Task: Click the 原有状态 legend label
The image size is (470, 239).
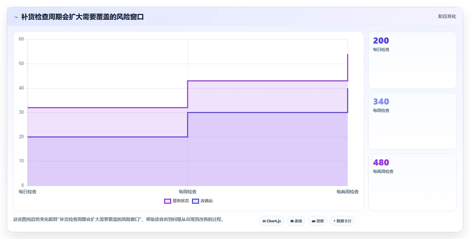Action: click(x=181, y=201)
